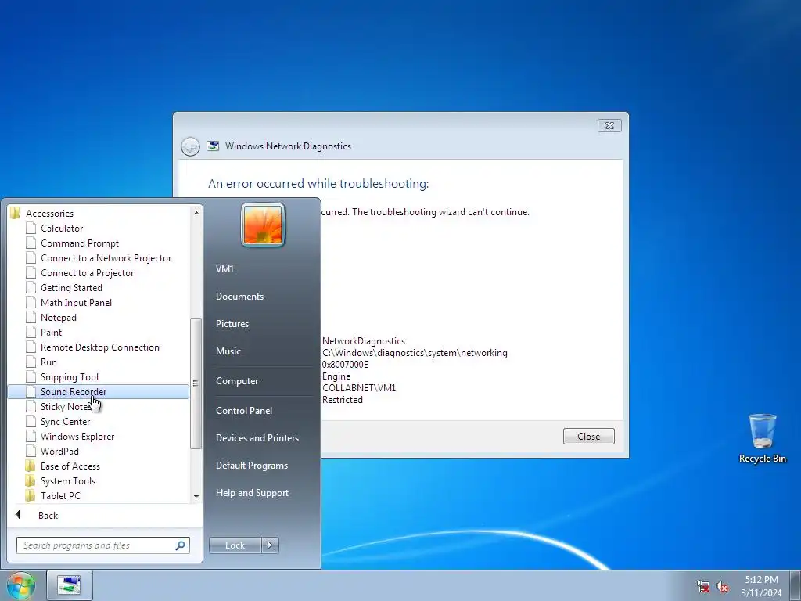Screen dimensions: 801x601
Task: Click the user account picture
Action: click(263, 225)
